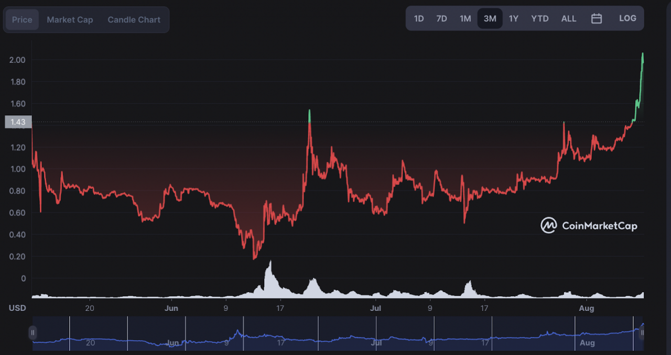Select the 1Y time range
The image size is (671, 355).
514,18
